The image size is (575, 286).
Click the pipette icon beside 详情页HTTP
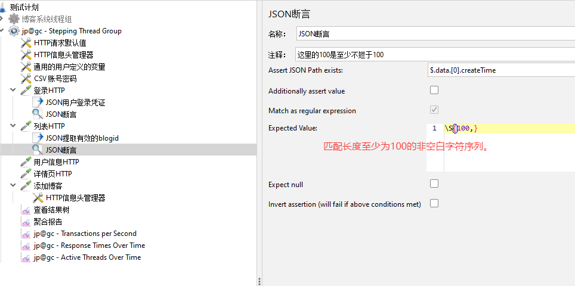(x=26, y=173)
